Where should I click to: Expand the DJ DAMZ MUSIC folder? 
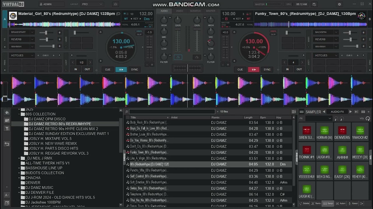(19, 188)
